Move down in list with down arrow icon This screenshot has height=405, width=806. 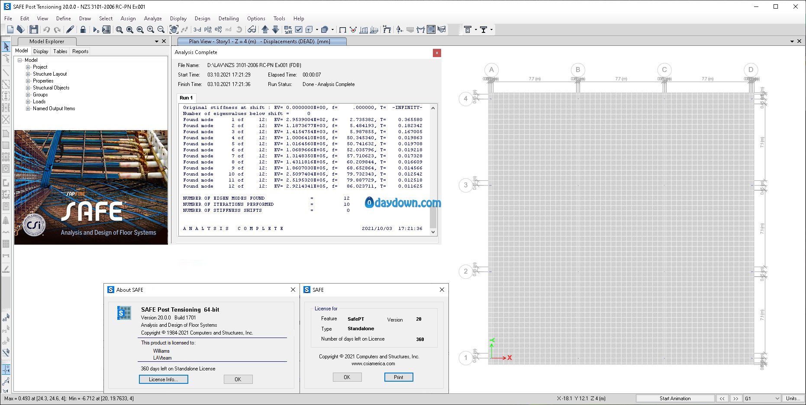pyautogui.click(x=275, y=29)
